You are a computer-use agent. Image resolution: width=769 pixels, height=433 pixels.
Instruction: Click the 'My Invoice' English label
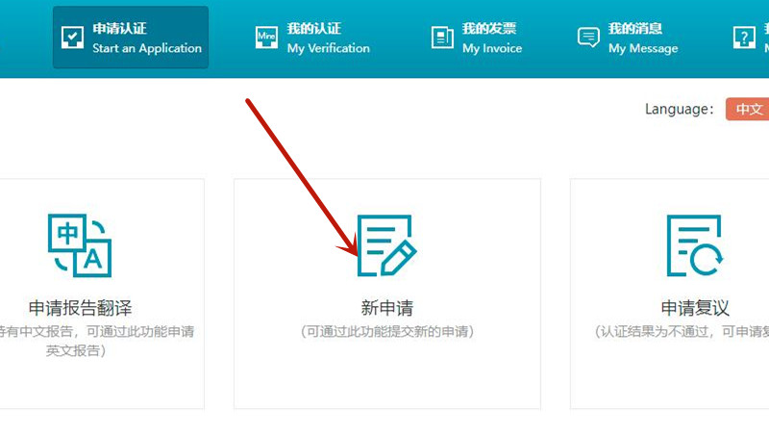pos(491,48)
